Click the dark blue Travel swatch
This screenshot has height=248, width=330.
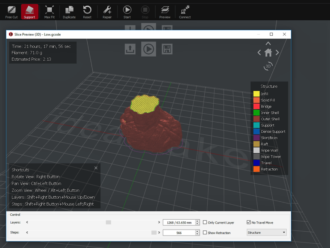256,163
